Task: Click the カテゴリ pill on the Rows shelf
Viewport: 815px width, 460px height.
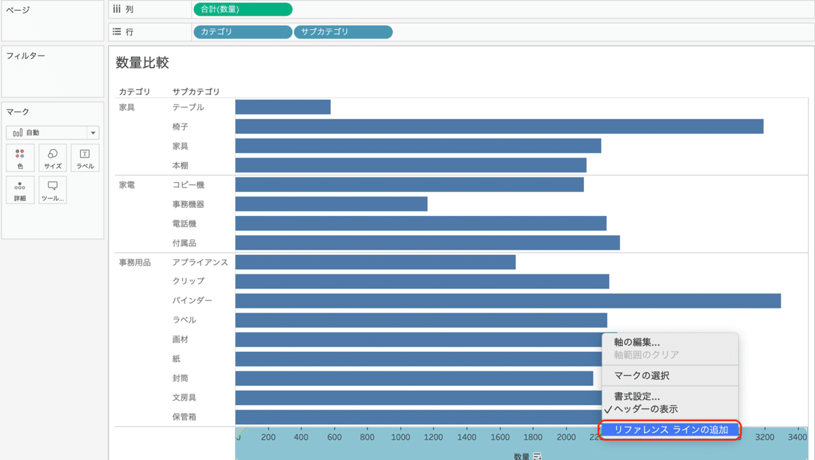Action: pos(242,31)
